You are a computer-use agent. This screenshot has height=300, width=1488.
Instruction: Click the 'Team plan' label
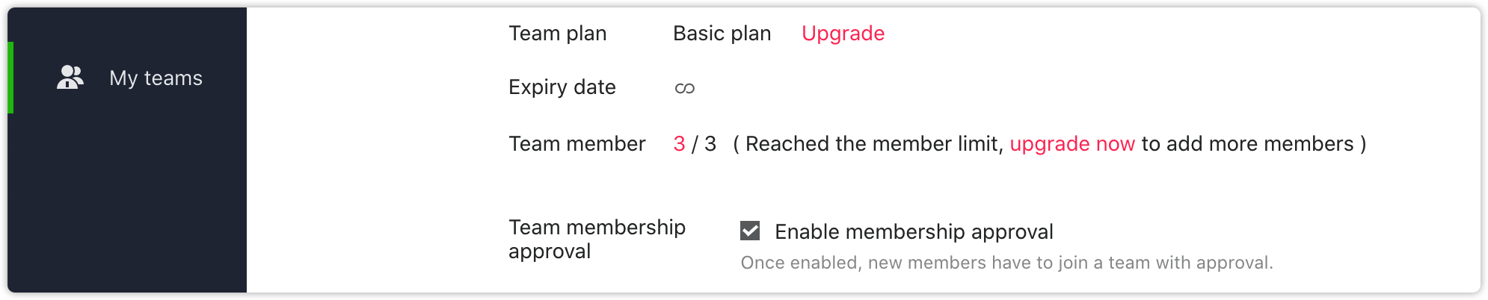pyautogui.click(x=558, y=34)
